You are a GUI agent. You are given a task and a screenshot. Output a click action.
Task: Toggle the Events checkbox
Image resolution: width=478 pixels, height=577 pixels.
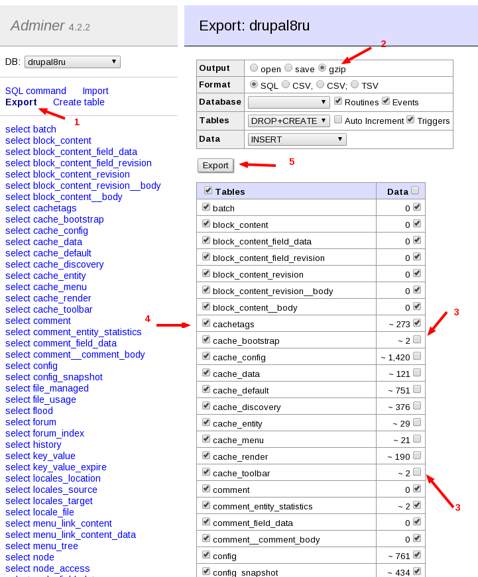point(386,101)
